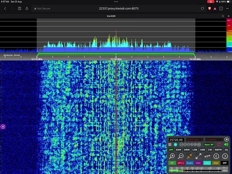This screenshot has width=232, height=174.
Task: Select AM demodulation mode
Action: click(171, 150)
